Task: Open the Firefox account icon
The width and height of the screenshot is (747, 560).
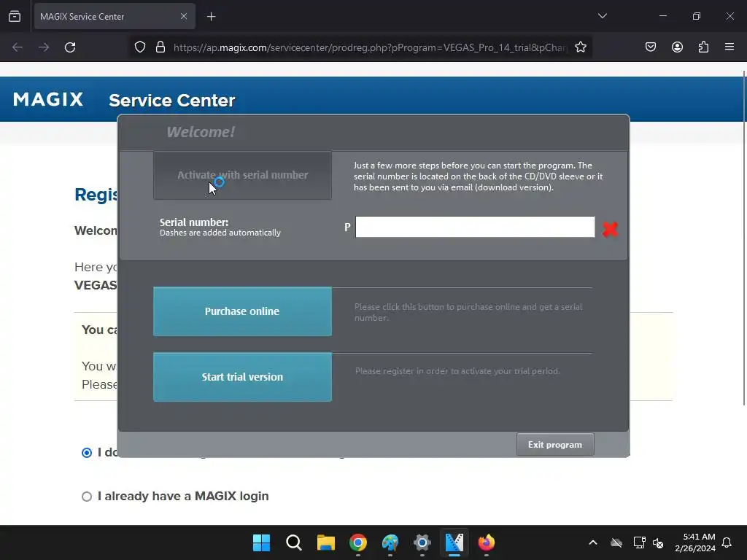Action: click(x=677, y=47)
